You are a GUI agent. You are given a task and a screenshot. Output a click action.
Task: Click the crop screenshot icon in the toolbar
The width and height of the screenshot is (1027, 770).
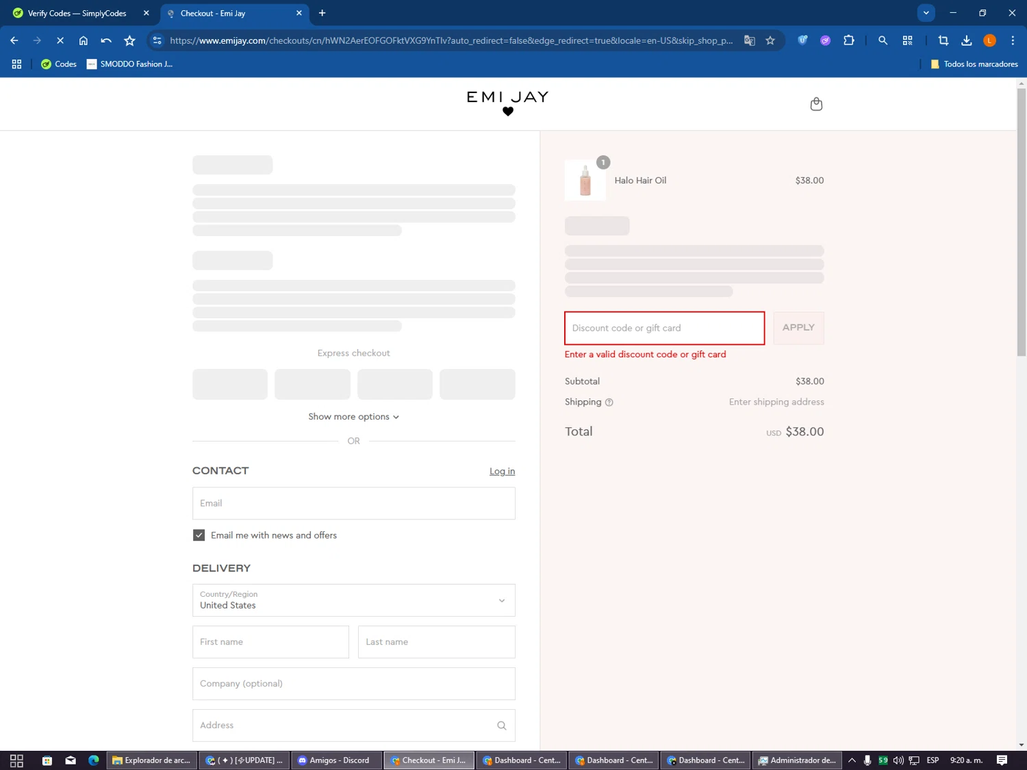[943, 40]
